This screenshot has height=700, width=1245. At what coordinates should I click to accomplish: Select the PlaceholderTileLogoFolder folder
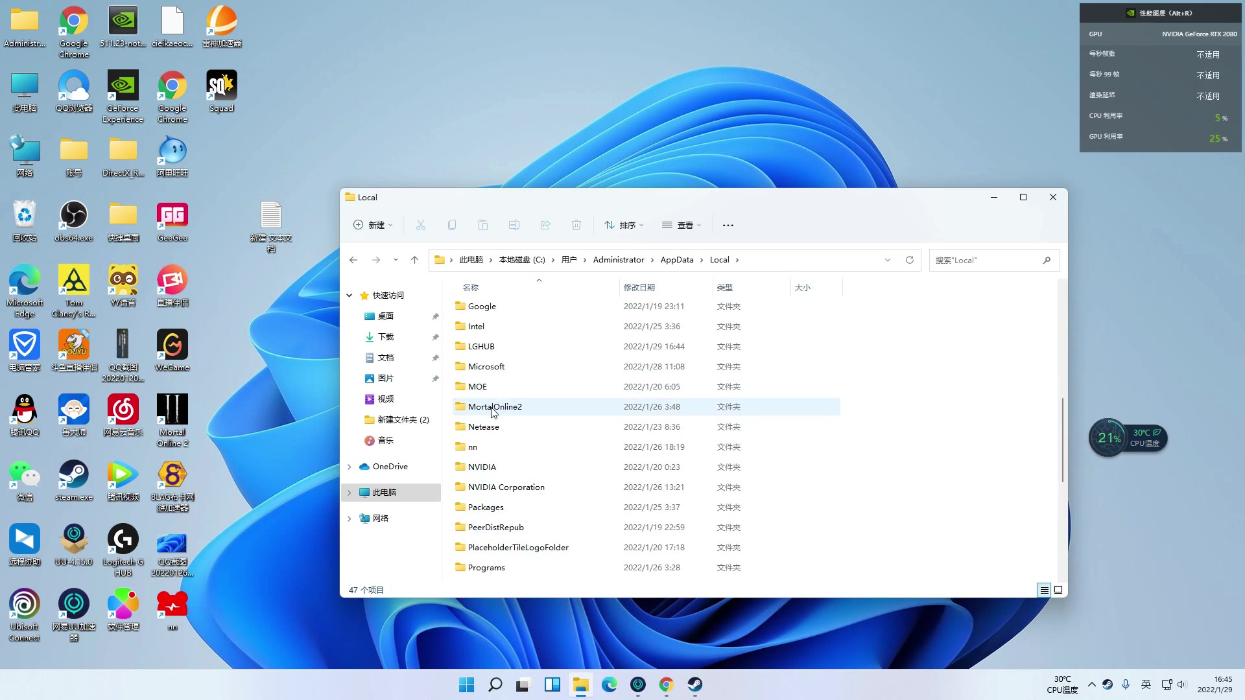646,548
